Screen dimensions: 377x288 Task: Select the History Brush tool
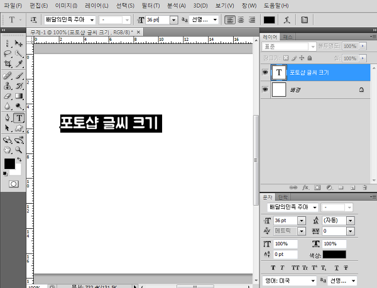[x=19, y=86]
